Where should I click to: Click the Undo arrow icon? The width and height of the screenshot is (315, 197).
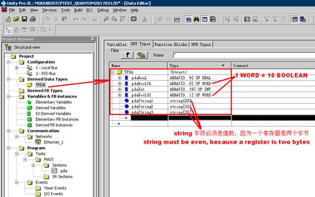75,19
